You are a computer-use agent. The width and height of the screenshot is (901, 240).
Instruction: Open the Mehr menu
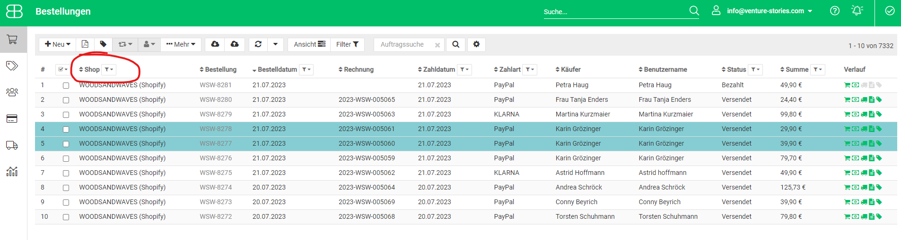point(181,44)
